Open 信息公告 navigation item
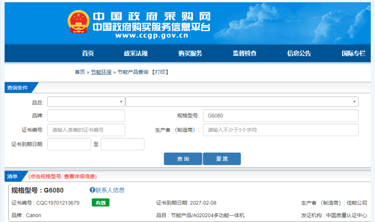 pyautogui.click(x=299, y=53)
